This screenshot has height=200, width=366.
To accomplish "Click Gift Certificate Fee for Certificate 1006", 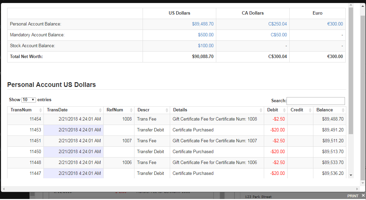I will pyautogui.click(x=215, y=163).
